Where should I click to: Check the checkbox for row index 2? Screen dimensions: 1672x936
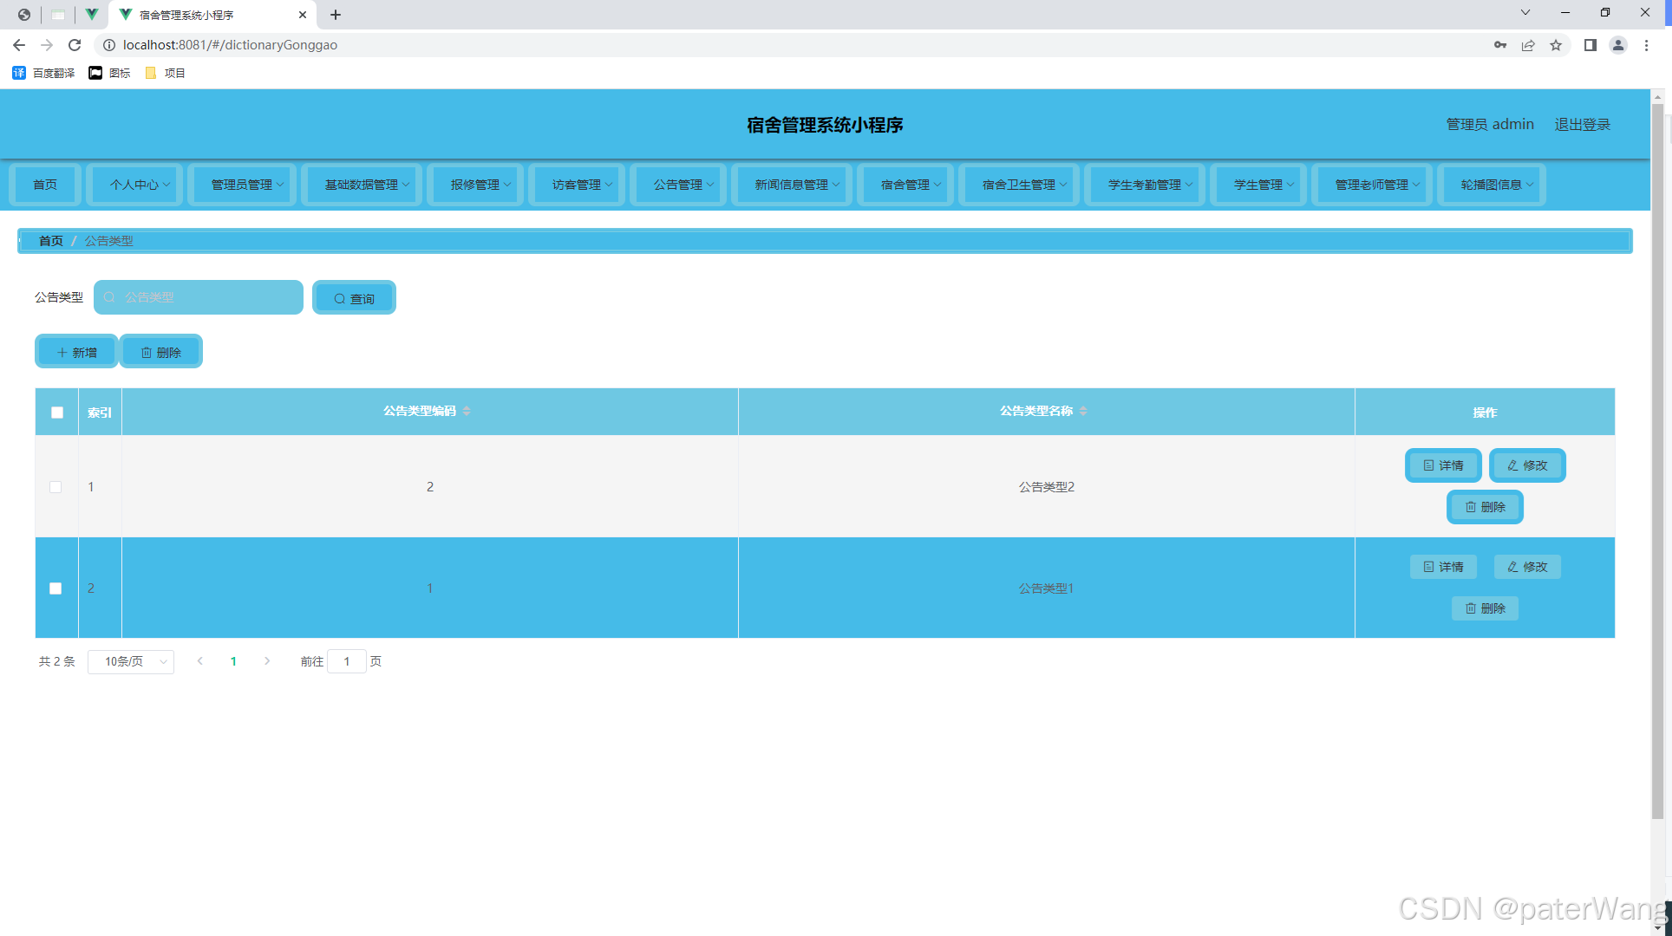click(x=56, y=588)
